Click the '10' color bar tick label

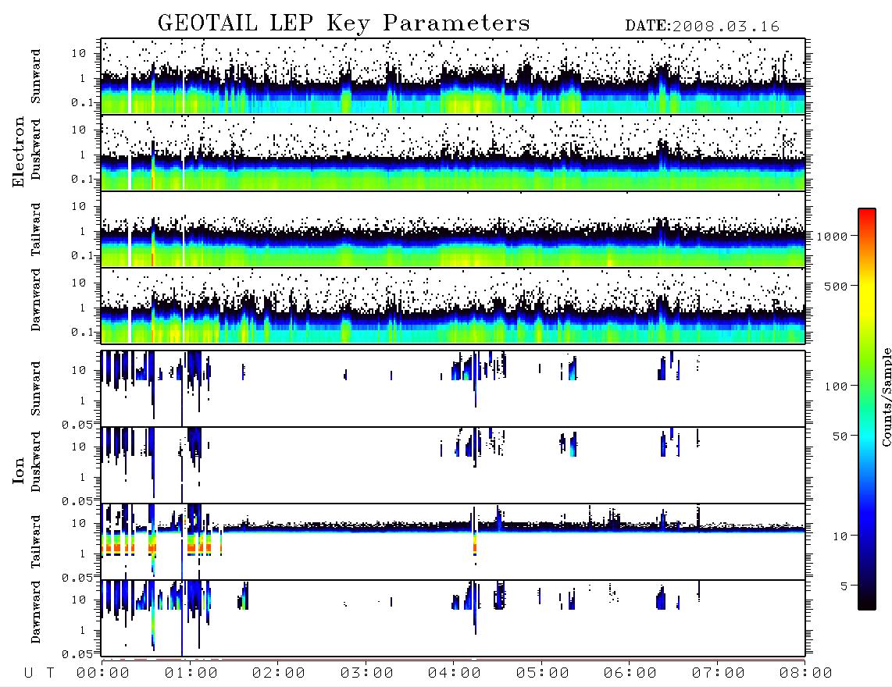840,536
